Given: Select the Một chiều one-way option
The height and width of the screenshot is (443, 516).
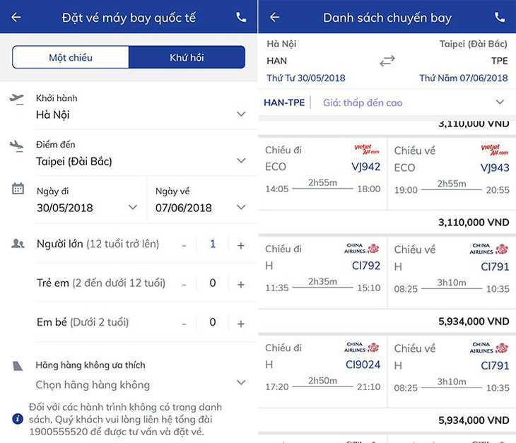Looking at the screenshot, I should 71,57.
